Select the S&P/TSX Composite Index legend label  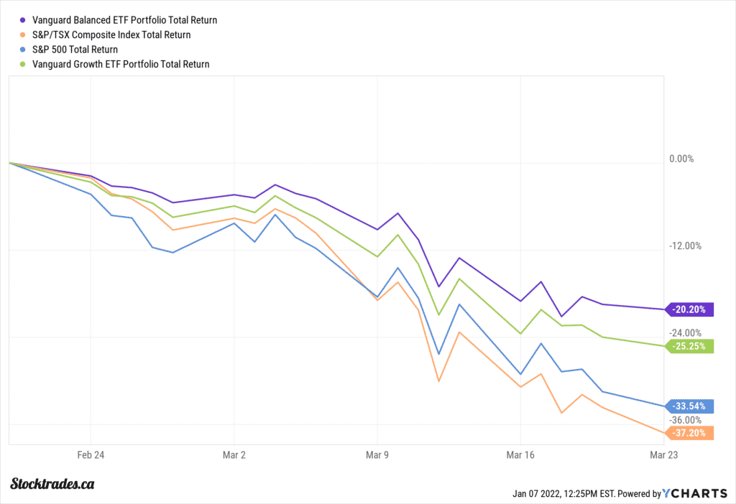point(111,35)
